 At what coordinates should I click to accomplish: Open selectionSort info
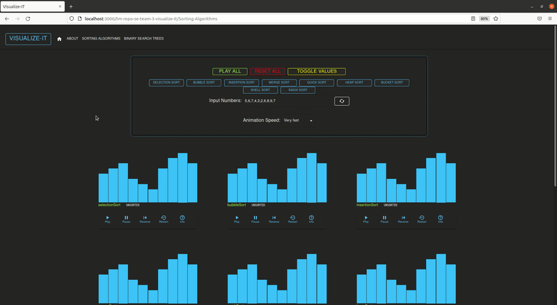tap(182, 219)
